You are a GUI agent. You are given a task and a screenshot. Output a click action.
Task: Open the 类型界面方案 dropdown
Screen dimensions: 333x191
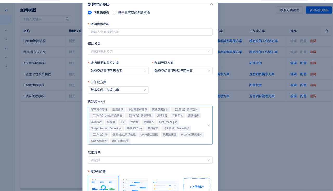[182, 71]
